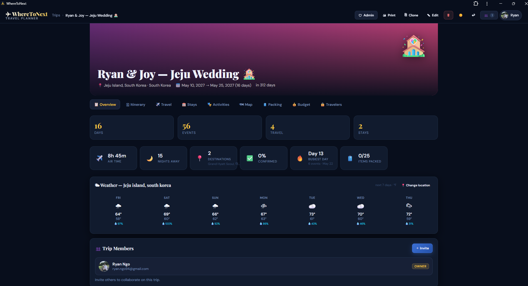Viewport: 528px width, 286px height.
Task: Click Wednesday's cloudy weather icon
Action: click(361, 206)
